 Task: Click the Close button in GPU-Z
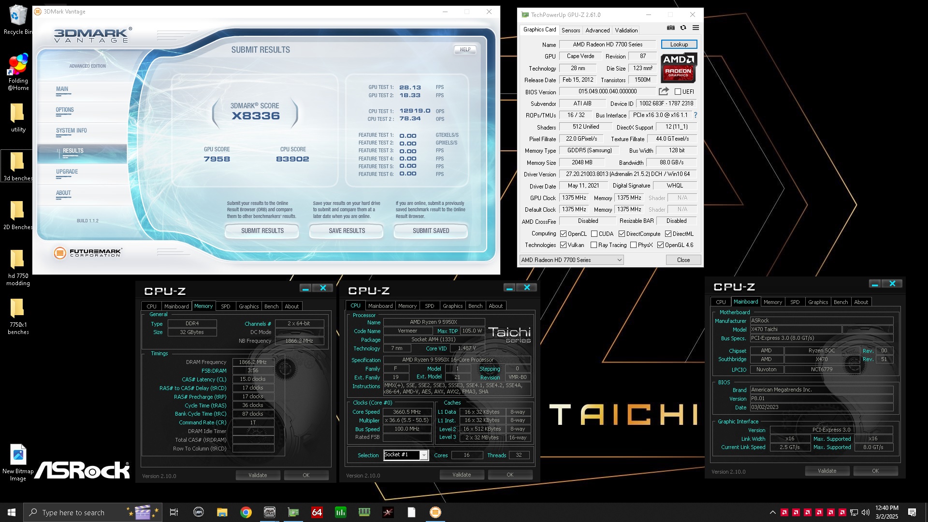pyautogui.click(x=683, y=260)
